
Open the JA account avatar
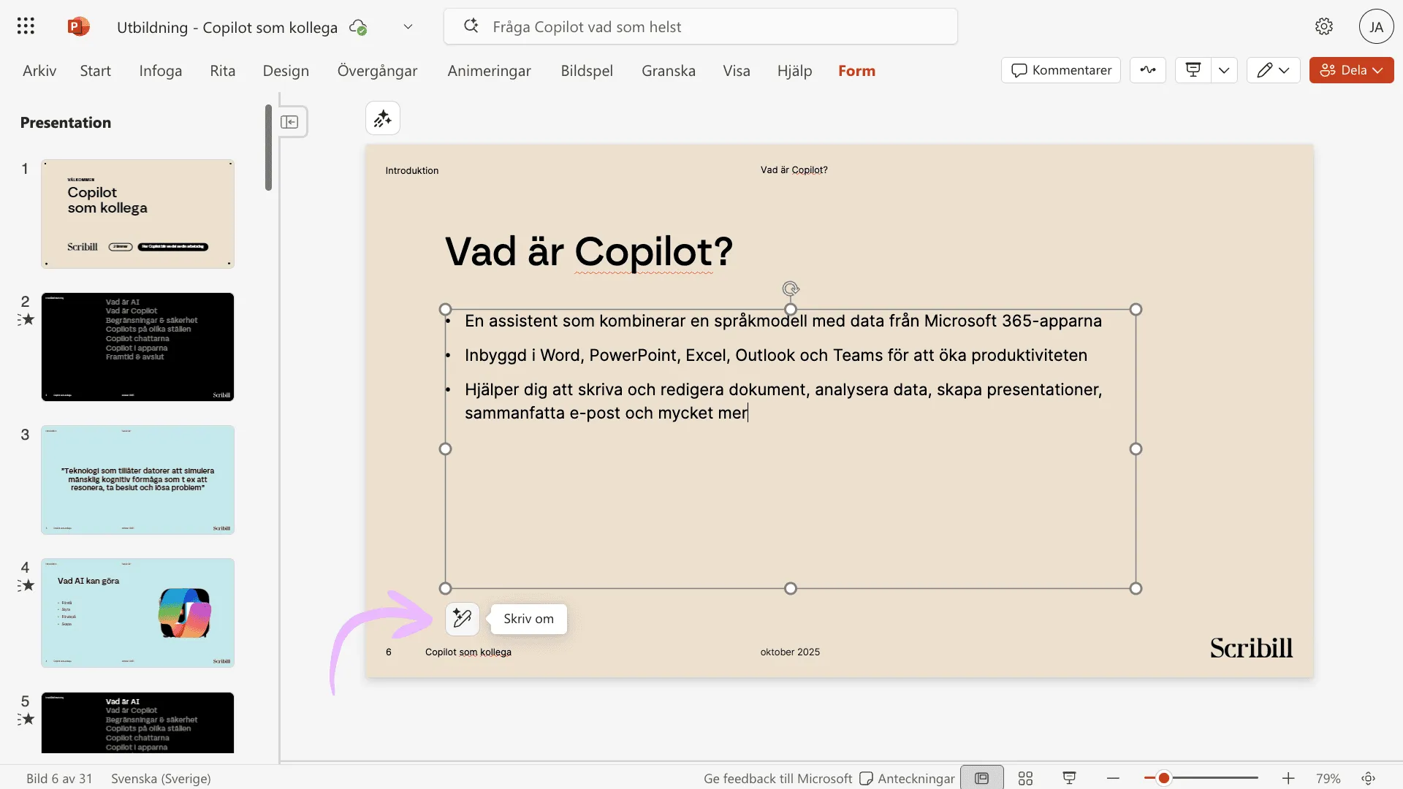coord(1376,27)
